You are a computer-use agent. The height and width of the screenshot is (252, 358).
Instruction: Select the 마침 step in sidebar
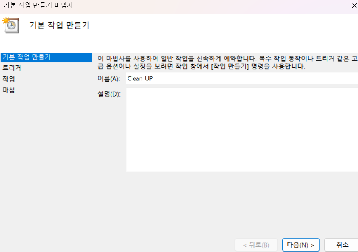(8, 90)
